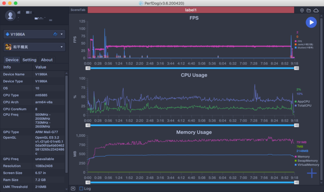The width and height of the screenshot is (324, 192).
Task: Switch to the Setting tab
Action: click(29, 60)
